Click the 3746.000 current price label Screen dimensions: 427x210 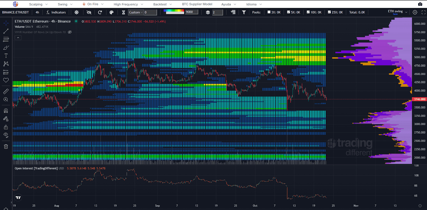(420, 99)
